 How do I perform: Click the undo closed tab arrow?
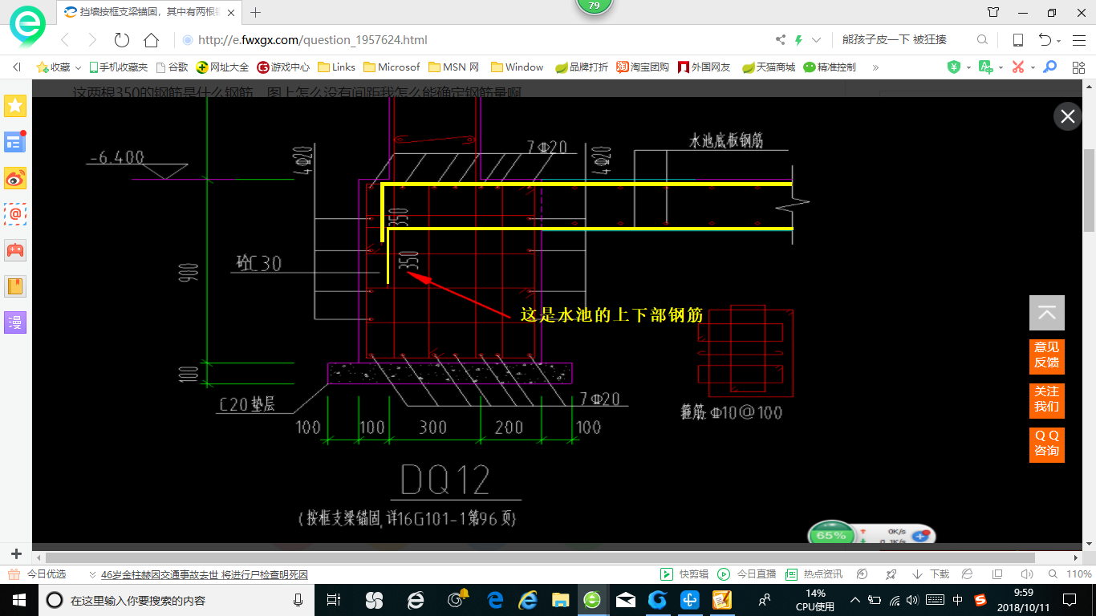(1045, 40)
